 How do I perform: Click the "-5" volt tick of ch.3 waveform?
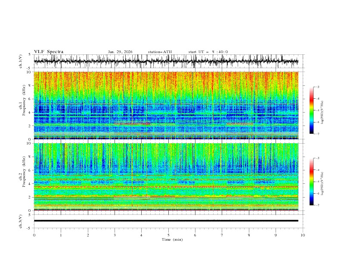[x=29, y=228]
